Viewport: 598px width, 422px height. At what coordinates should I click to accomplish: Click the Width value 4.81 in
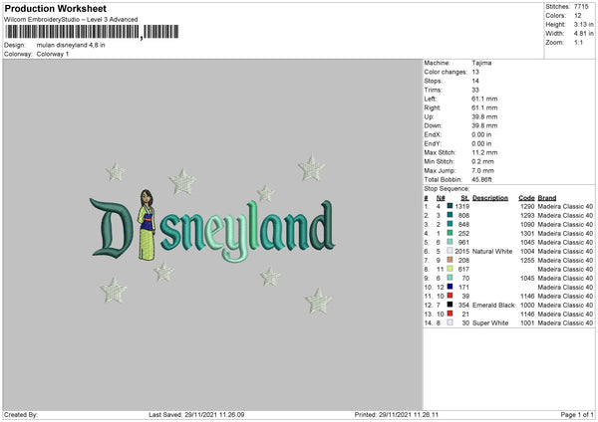[583, 34]
